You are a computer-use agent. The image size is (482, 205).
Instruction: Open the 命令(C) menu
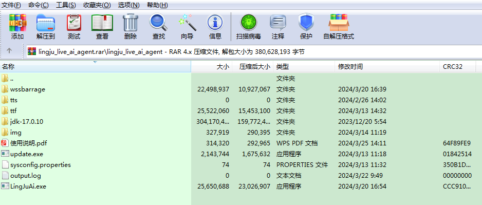[x=39, y=5]
